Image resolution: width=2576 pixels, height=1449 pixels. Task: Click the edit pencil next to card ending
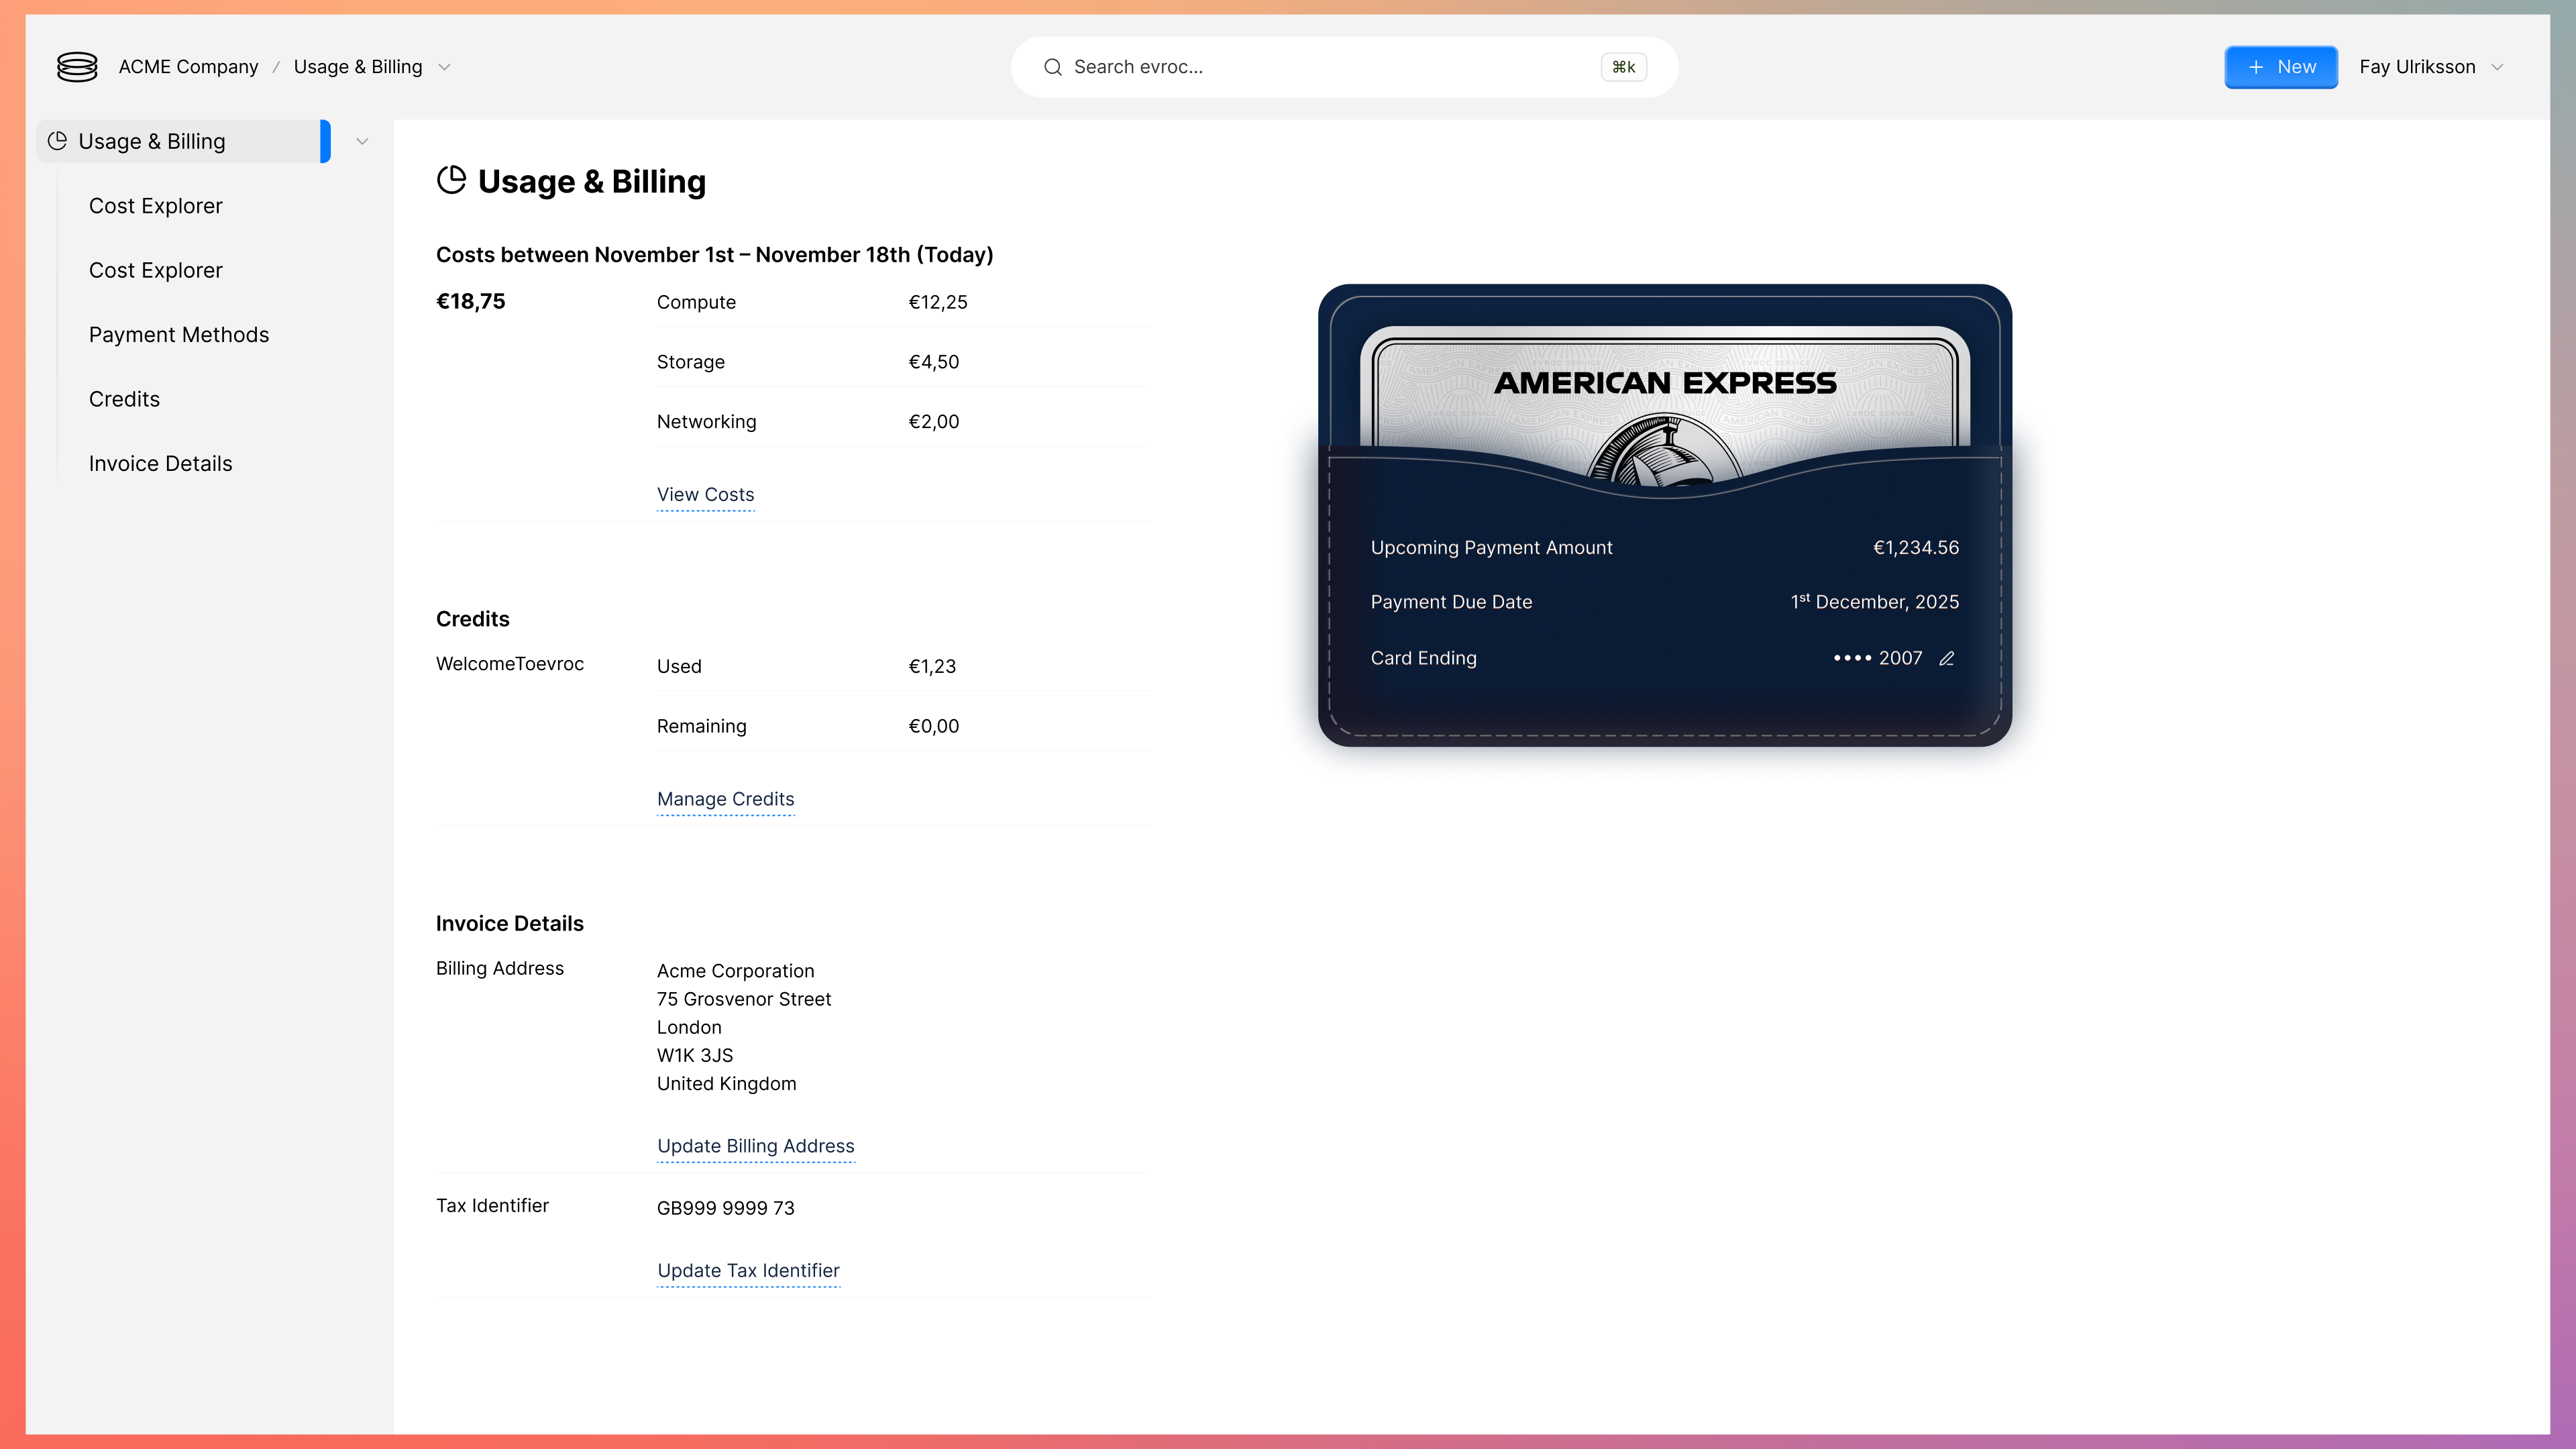click(1946, 658)
